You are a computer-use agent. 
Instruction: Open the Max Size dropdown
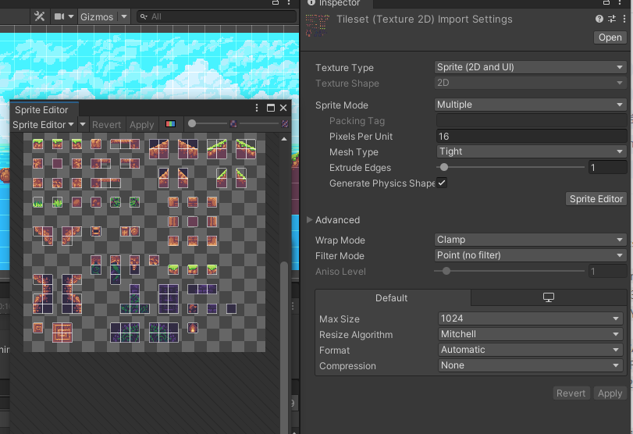pyautogui.click(x=530, y=318)
